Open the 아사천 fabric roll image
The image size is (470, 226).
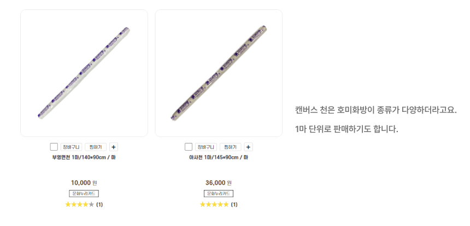click(x=219, y=73)
